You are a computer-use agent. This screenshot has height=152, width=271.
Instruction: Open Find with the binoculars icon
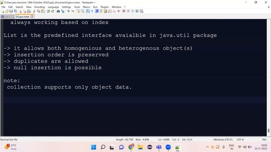pyautogui.click(x=58, y=11)
